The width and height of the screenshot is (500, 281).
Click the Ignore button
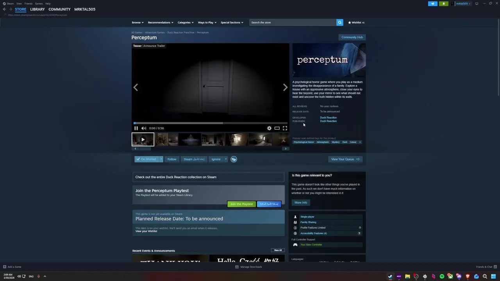[216, 159]
